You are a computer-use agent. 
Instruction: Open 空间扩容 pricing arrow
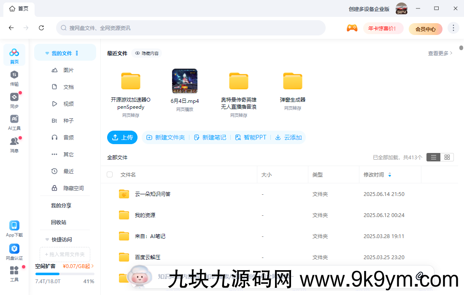click(92, 266)
